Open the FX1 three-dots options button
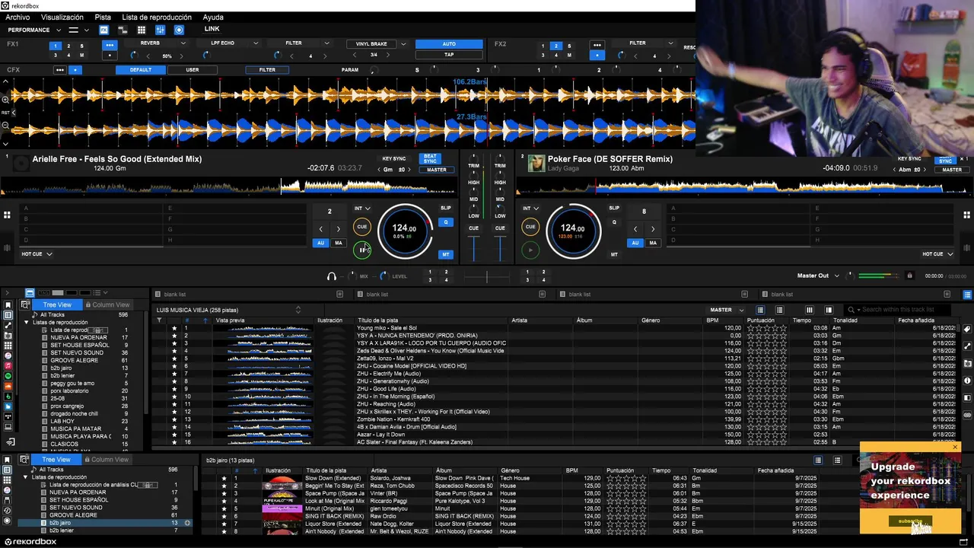 [109, 45]
